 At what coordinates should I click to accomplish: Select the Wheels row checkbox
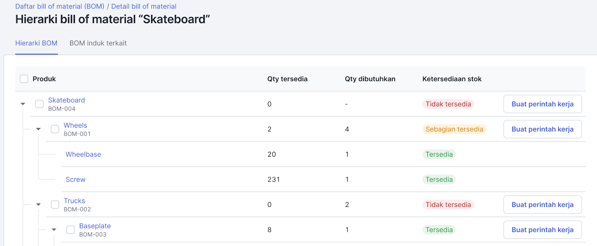(x=55, y=129)
